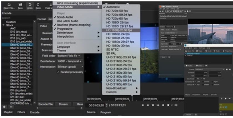Click the Stream button
Image resolution: width=233 pixels, height=118 pixels.
point(63,104)
